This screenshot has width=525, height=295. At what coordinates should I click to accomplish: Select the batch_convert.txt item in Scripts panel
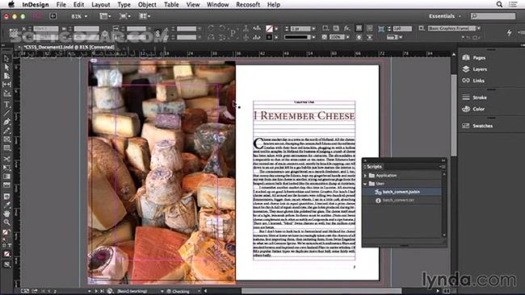point(401,200)
